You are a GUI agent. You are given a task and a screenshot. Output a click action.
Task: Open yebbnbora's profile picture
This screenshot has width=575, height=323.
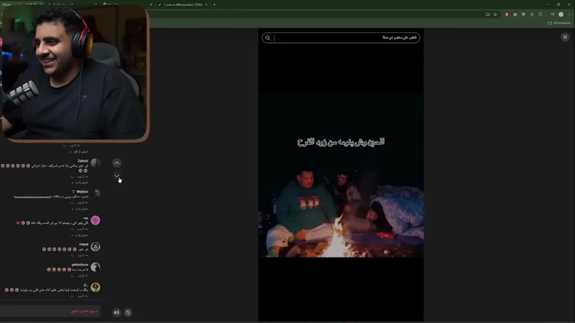(95, 267)
